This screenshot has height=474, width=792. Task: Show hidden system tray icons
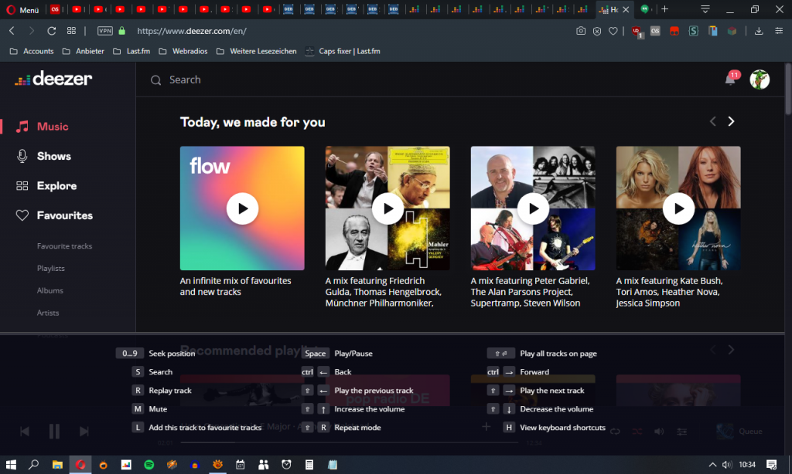coord(712,465)
